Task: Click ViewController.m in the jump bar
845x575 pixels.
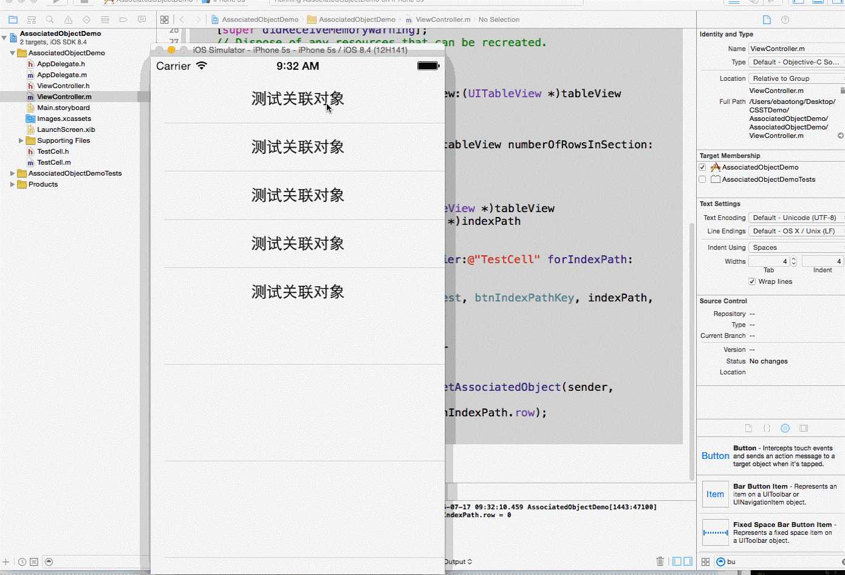Action: (x=438, y=19)
